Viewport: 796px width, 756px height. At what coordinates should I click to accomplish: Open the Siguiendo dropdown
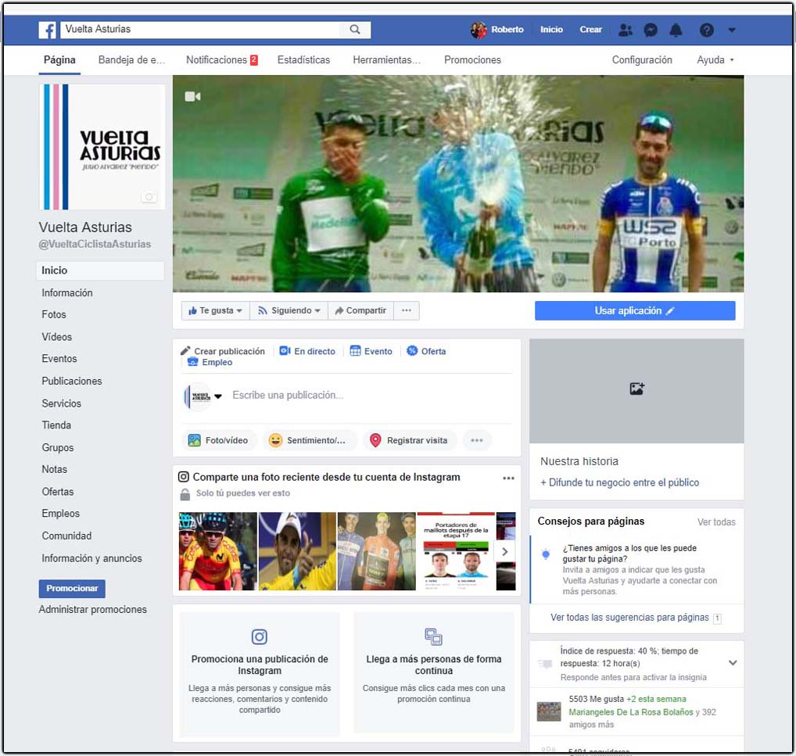(x=289, y=310)
